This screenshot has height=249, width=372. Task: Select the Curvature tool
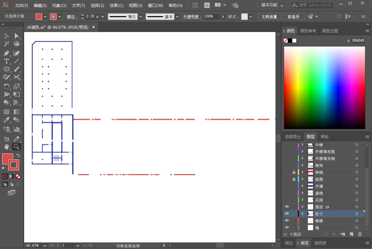point(17,53)
